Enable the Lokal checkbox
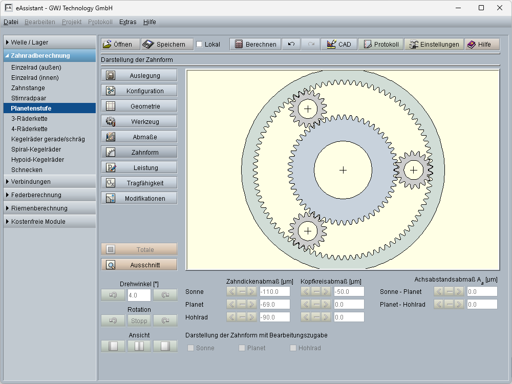The image size is (512, 384). [x=200, y=45]
